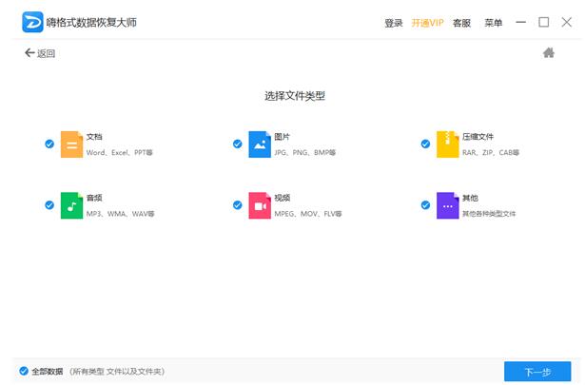Viewport: 585px width, 385px height.
Task: Click the 'MP3、WMA、WAV' description text
Action: click(120, 214)
